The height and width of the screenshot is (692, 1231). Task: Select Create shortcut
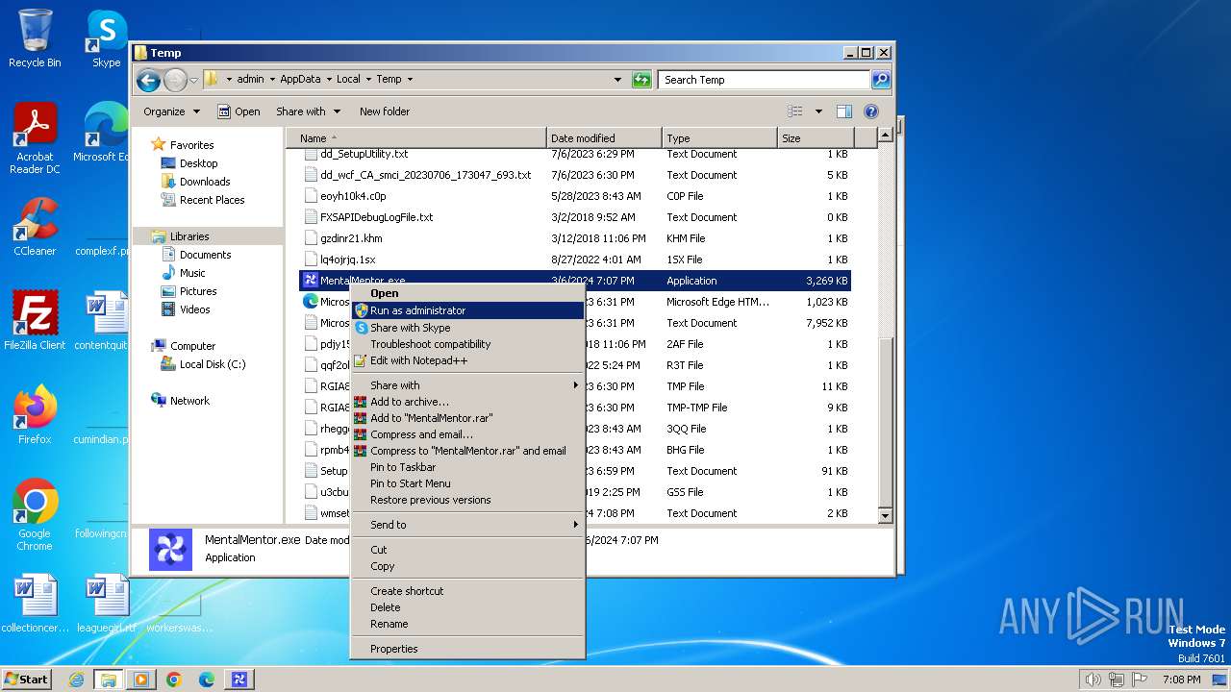[467, 591]
